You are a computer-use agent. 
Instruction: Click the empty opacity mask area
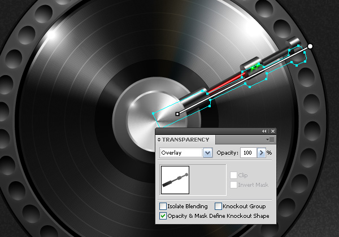(x=208, y=180)
